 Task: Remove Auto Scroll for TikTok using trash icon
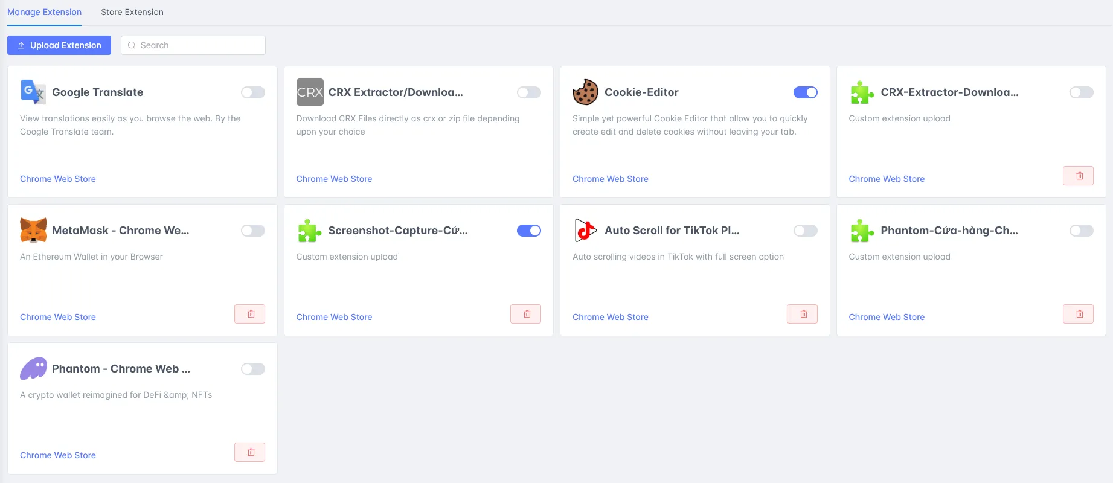[x=803, y=314]
